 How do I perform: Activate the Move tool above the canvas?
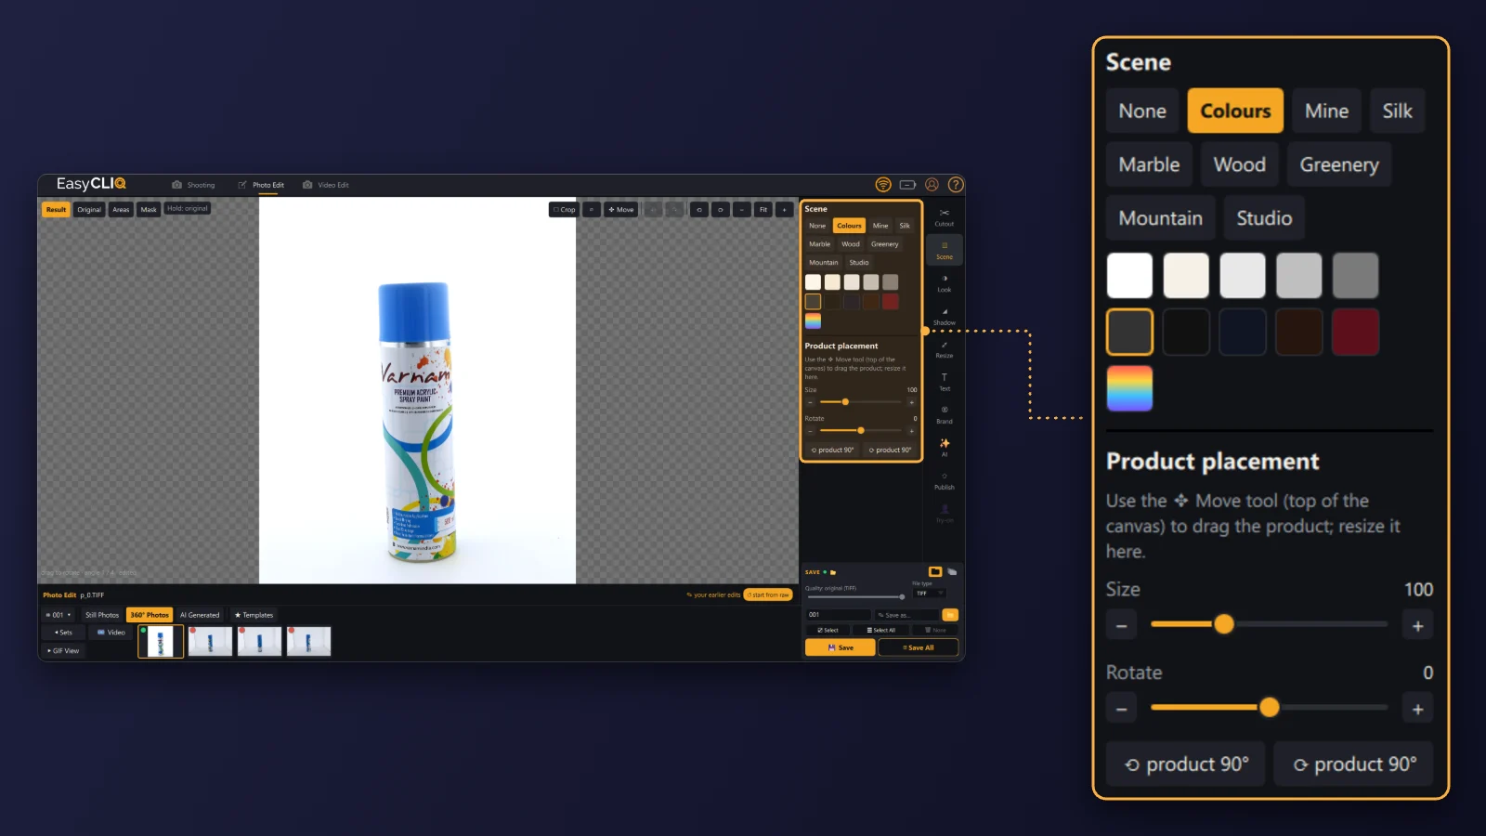[621, 210]
